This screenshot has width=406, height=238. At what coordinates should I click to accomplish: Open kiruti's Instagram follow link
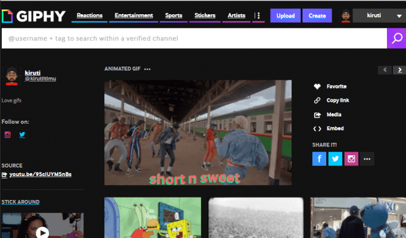pyautogui.click(x=8, y=134)
